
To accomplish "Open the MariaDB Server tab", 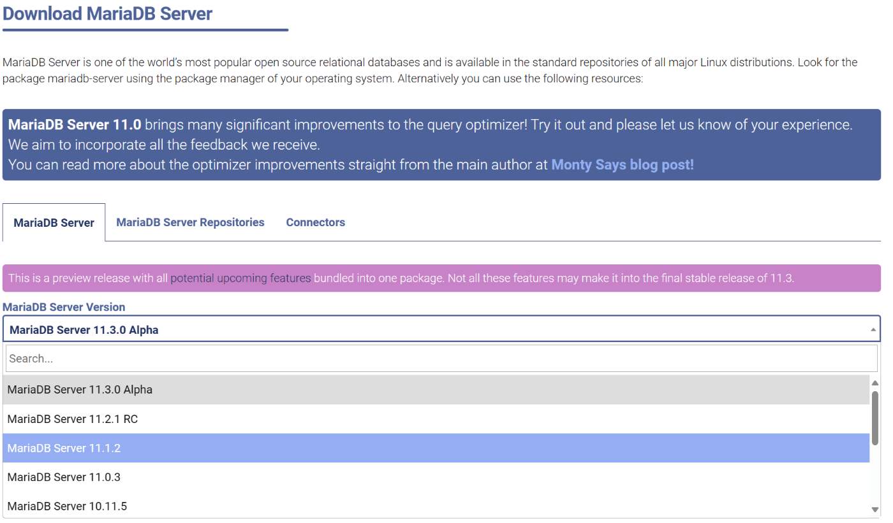I will (x=54, y=222).
